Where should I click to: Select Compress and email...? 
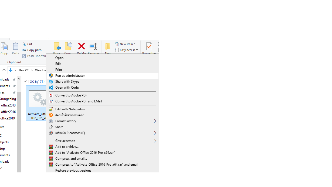pos(103,159)
